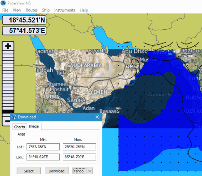Open the Routes menu
The width and height of the screenshot is (202, 176).
(31, 10)
